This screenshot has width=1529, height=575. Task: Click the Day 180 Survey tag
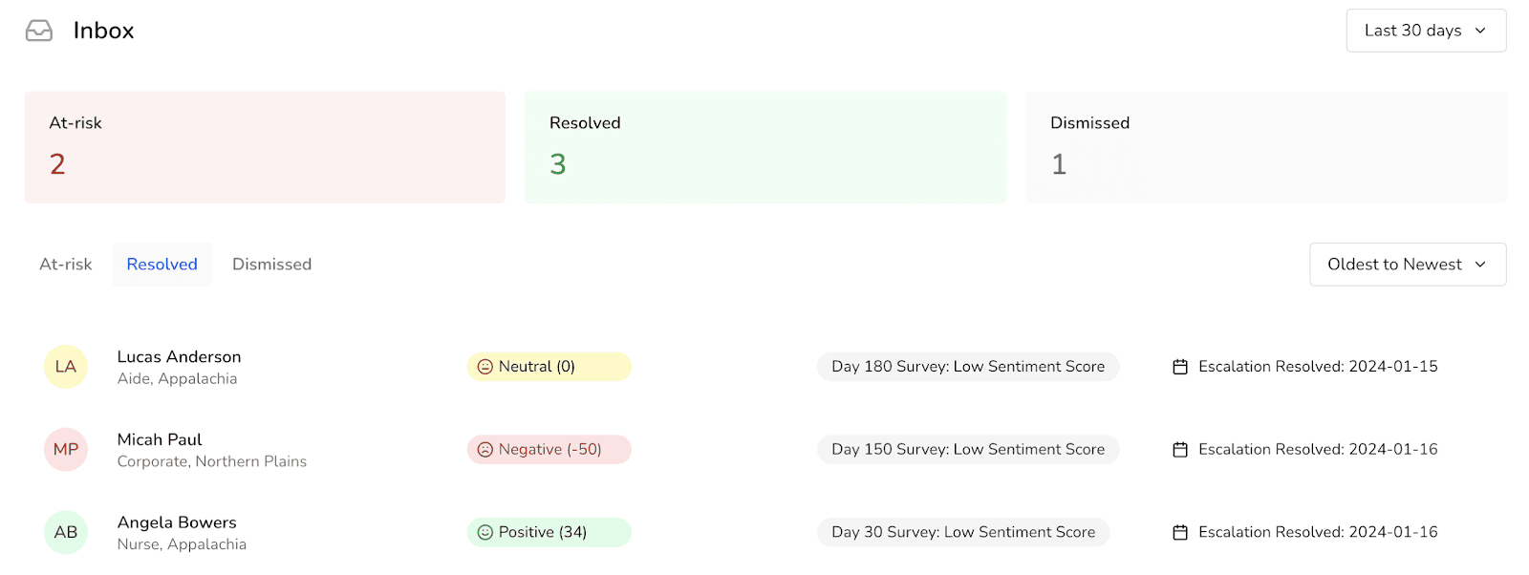click(967, 367)
